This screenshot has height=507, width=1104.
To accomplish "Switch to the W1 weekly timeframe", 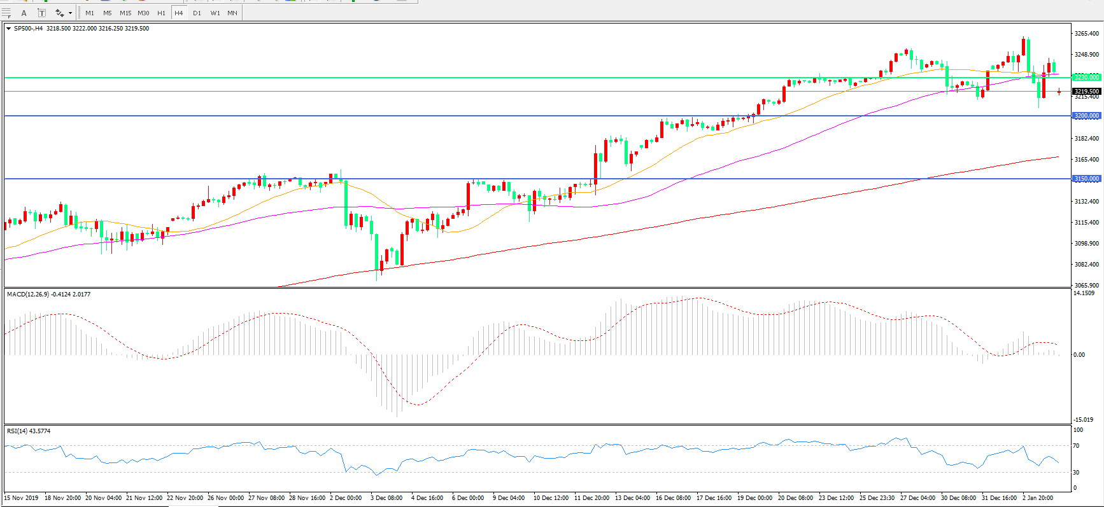I will [x=215, y=13].
